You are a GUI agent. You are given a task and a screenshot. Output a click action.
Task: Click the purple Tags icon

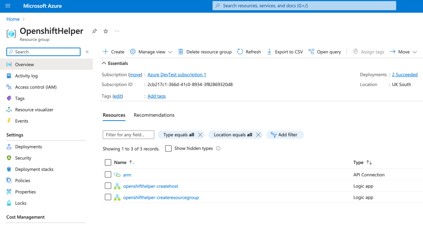(x=9, y=98)
